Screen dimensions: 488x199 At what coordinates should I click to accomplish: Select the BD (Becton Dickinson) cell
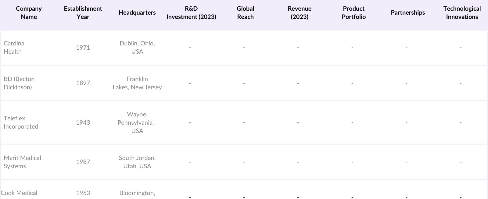tap(19, 83)
